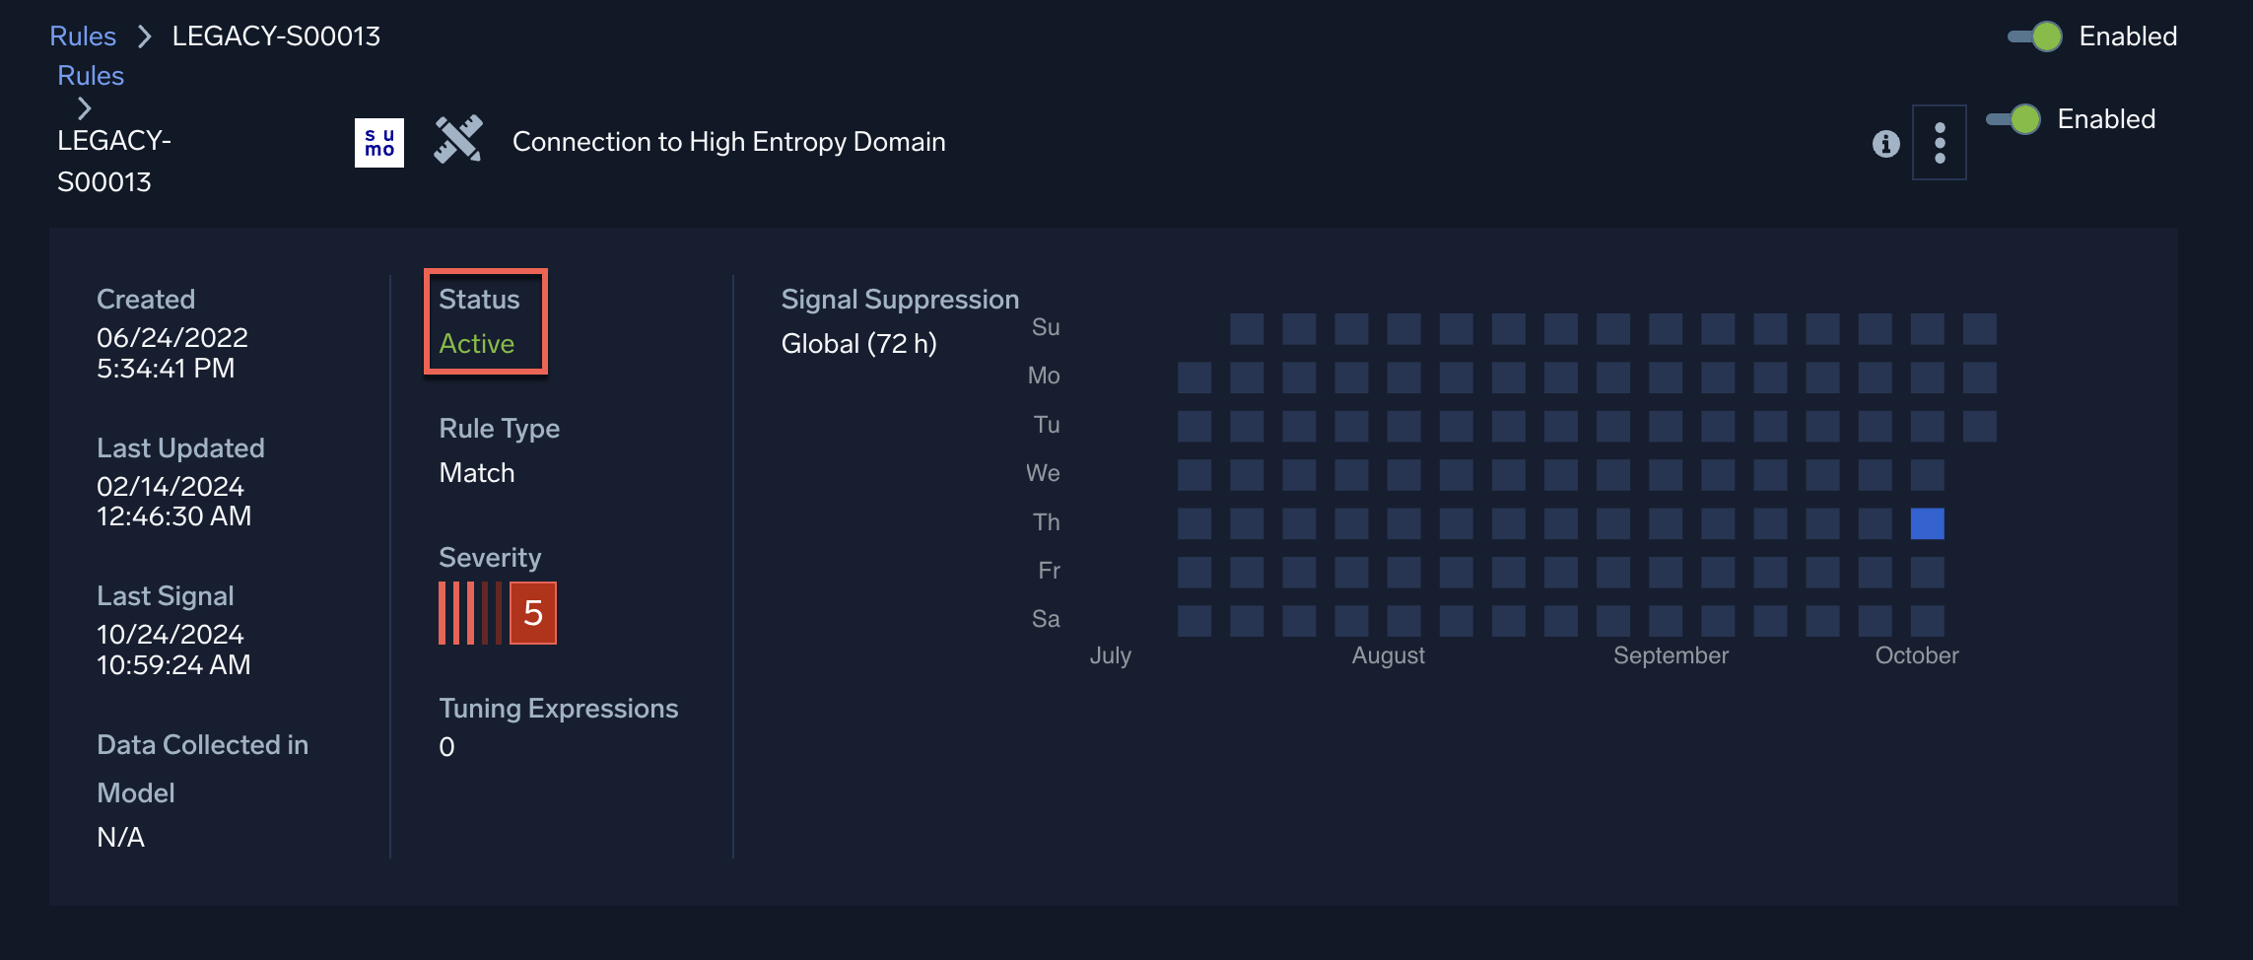Click the second Rules breadcrumb link
The image size is (2253, 960).
[91, 76]
